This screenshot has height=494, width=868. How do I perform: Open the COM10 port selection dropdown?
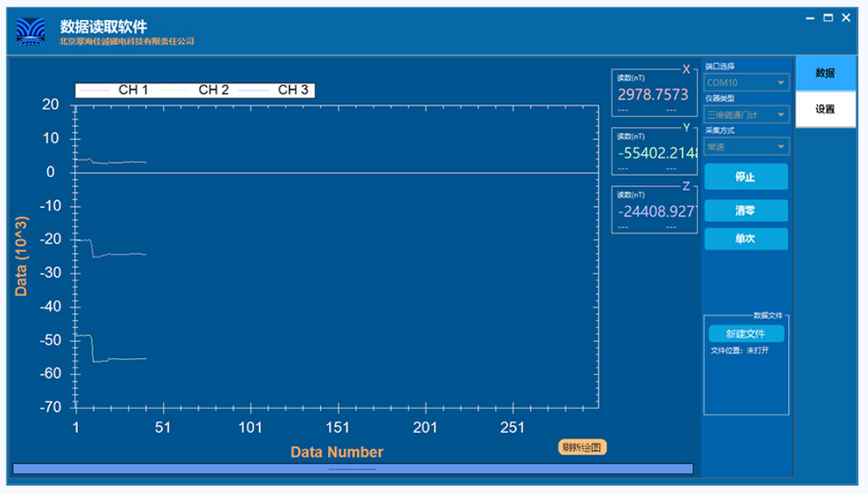point(746,83)
